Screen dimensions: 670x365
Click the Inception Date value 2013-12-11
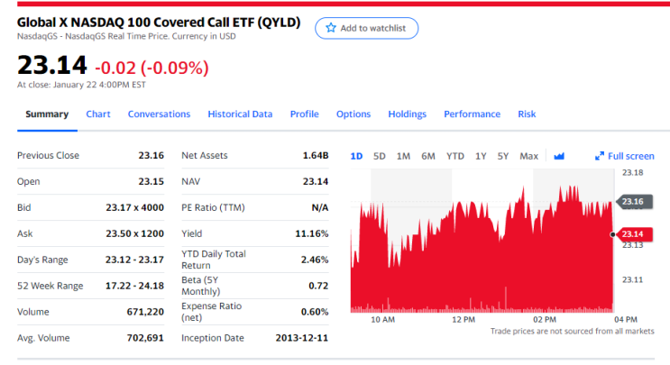click(302, 338)
